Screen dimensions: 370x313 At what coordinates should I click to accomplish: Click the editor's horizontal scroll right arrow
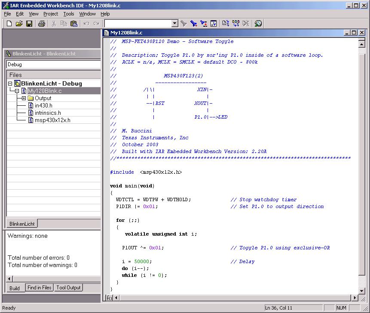(x=355, y=298)
